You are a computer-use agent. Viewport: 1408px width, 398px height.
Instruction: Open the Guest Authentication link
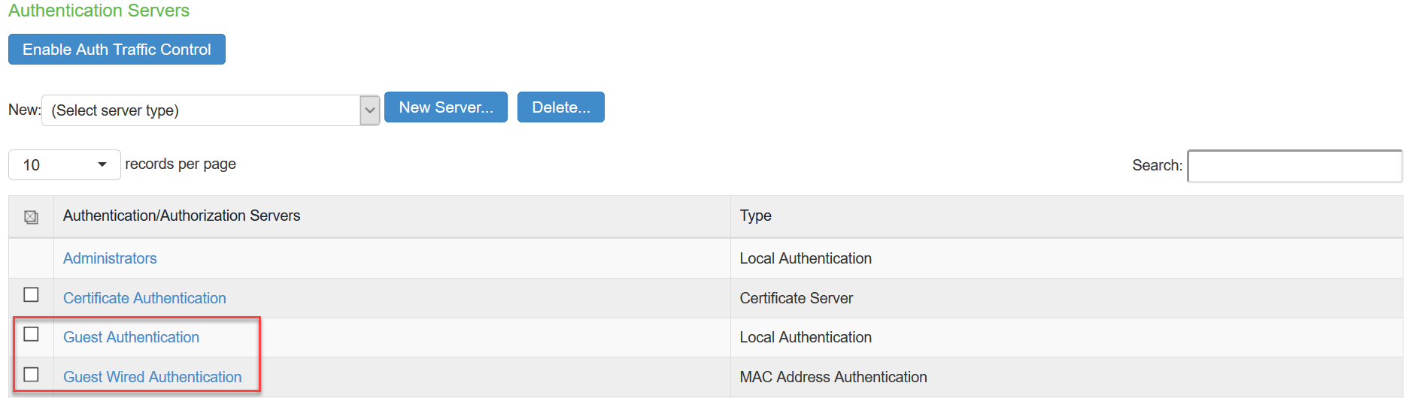coord(131,337)
